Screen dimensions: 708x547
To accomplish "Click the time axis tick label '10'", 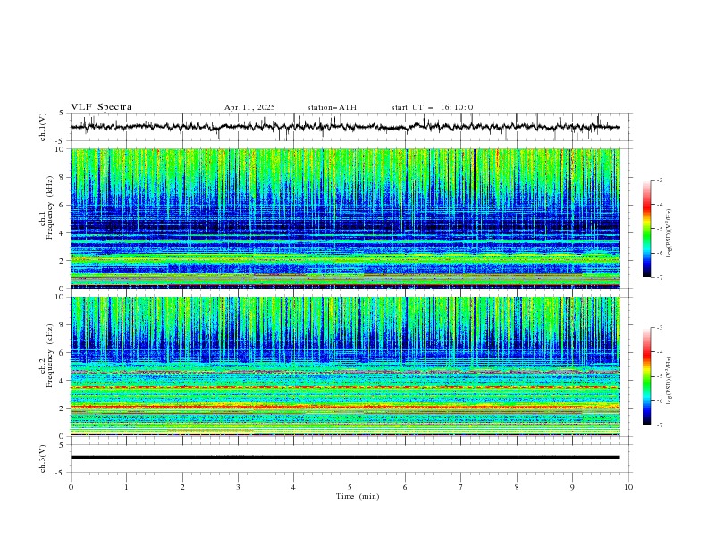I will [x=628, y=487].
